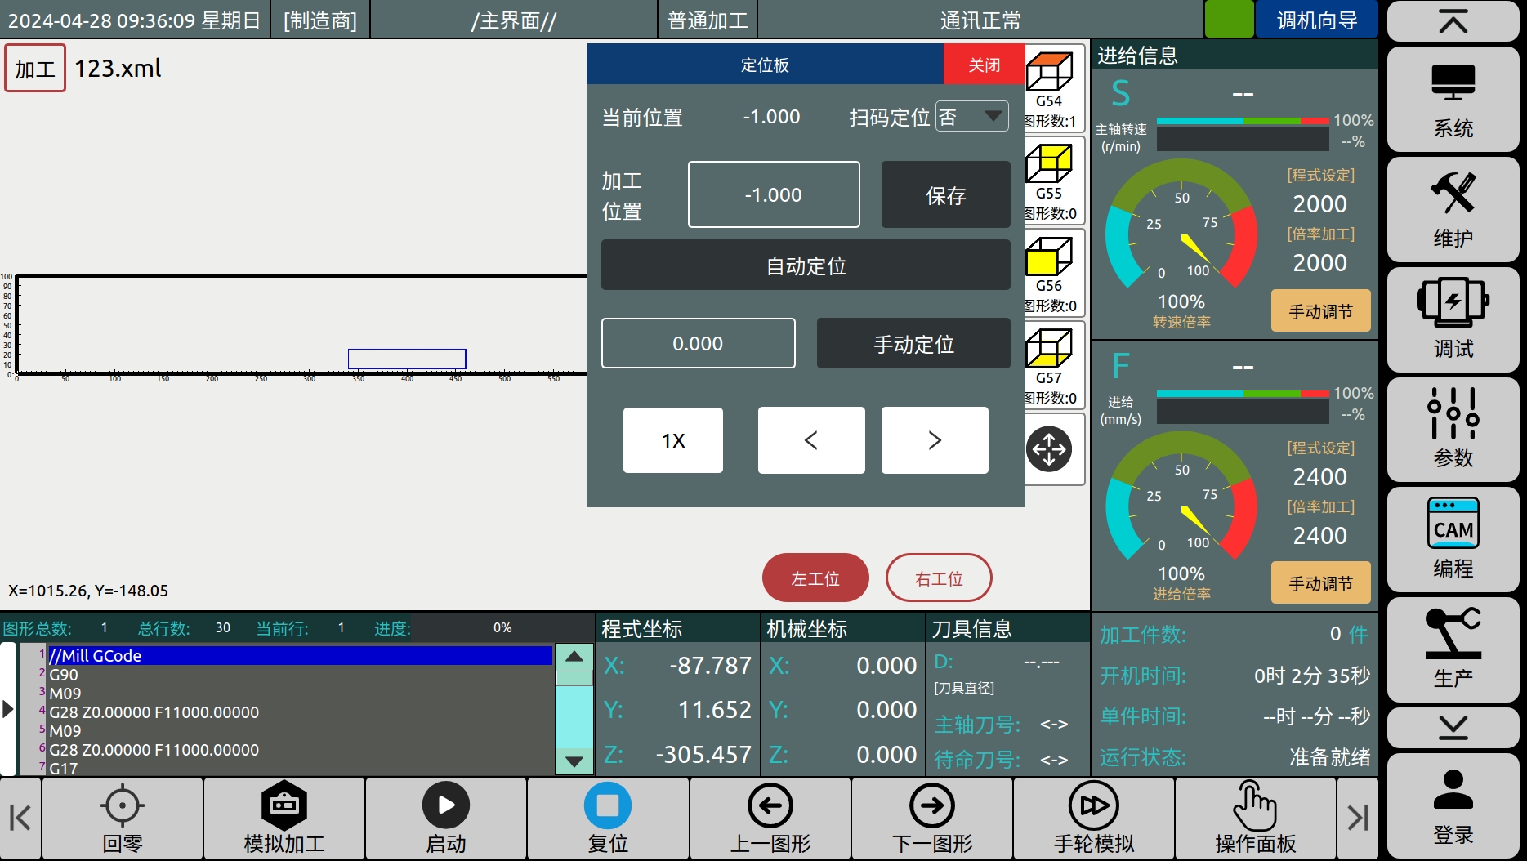Screen dimensions: 1527x861
Task: Select the 左工位 left station
Action: pyautogui.click(x=815, y=578)
